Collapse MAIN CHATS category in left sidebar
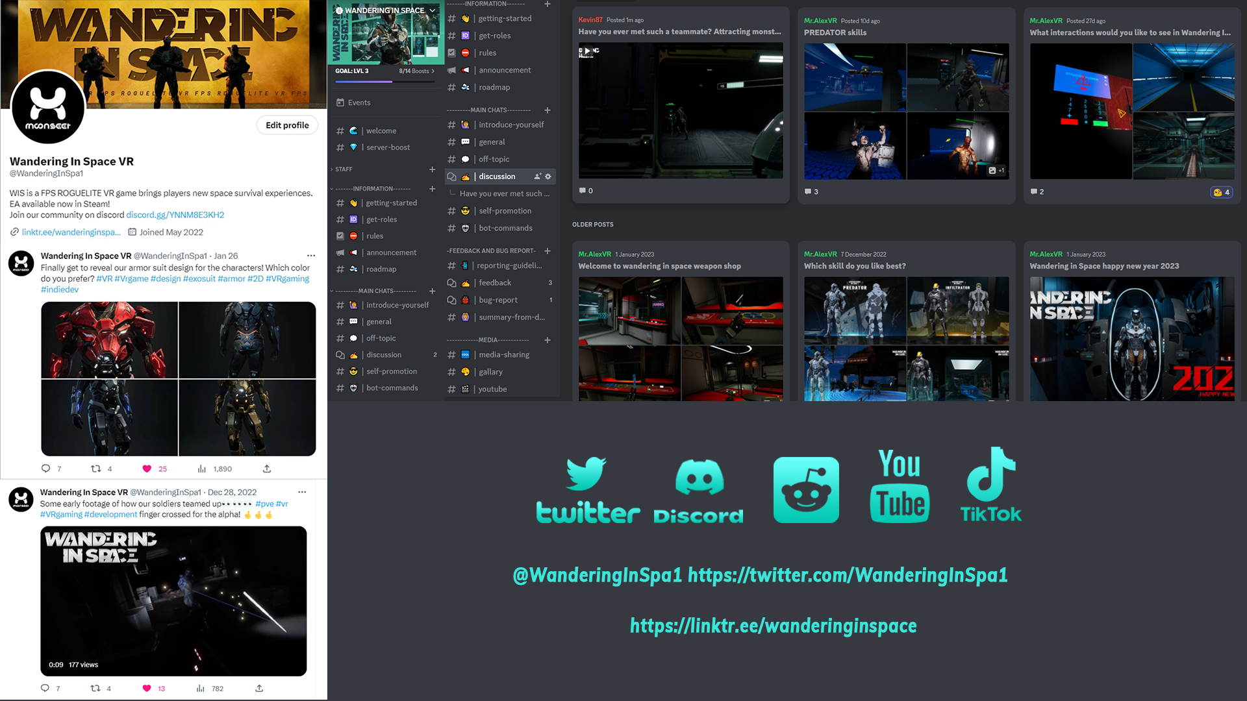This screenshot has width=1247, height=701. [x=373, y=291]
